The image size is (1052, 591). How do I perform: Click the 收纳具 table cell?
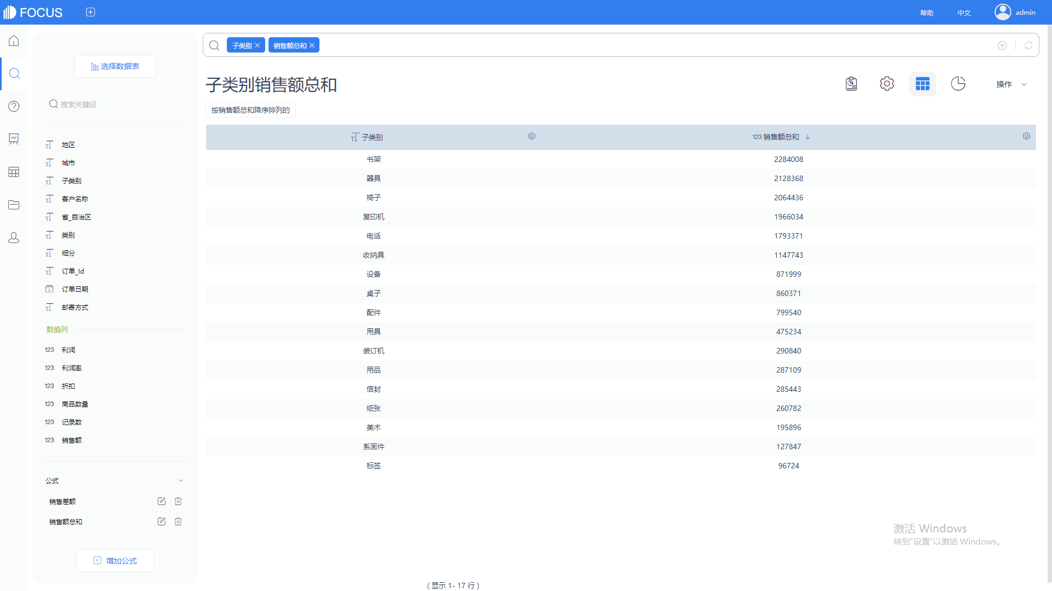click(x=374, y=255)
